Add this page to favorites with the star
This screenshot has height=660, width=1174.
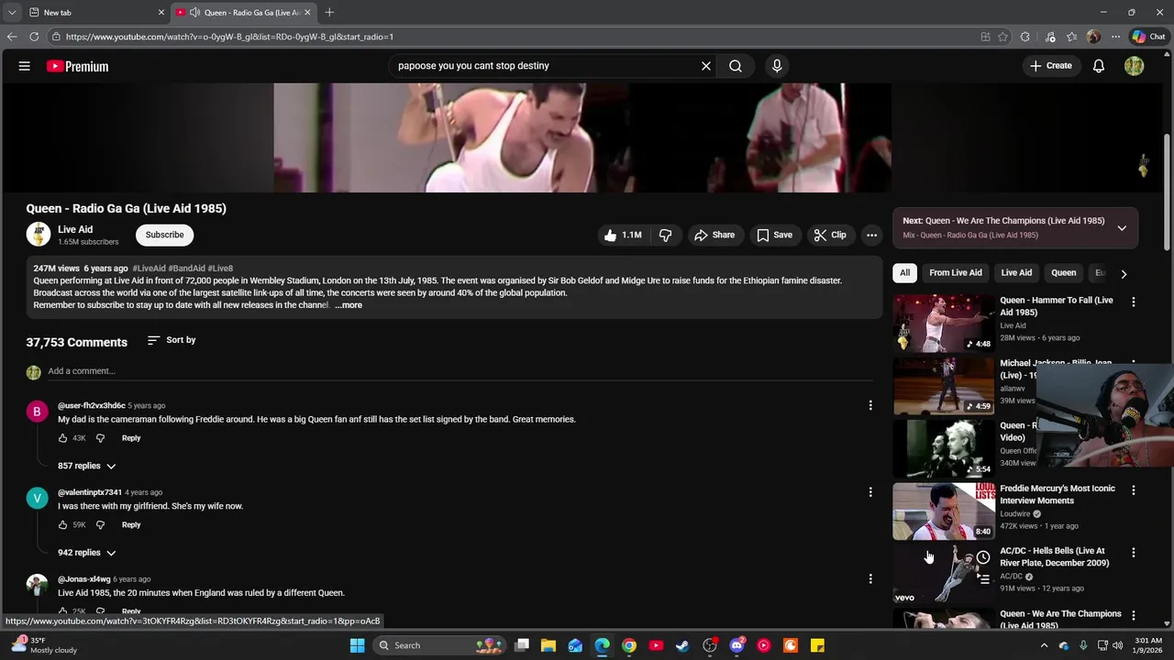pos(1003,37)
